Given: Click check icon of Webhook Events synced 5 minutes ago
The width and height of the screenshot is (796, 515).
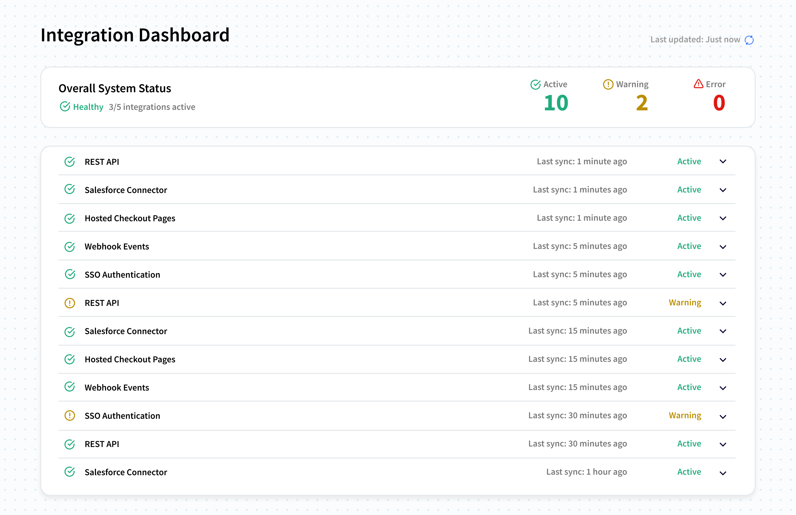Looking at the screenshot, I should [x=70, y=246].
